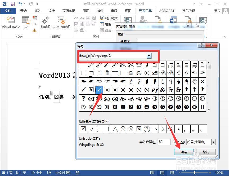Image resolution: width=229 pixels, height=176 pixels.
Task: Click the 100% zoom level
Action: (219, 173)
